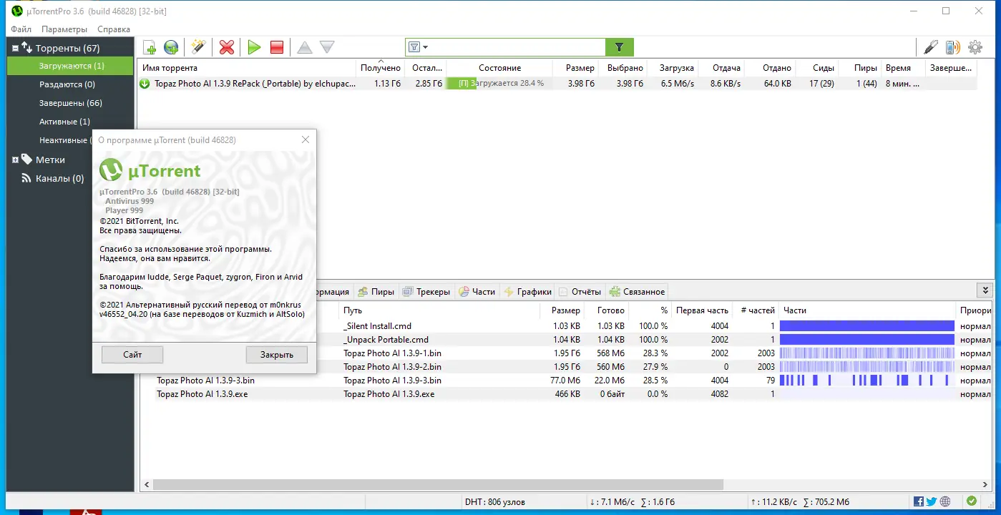1001x515 pixels.
Task: Switch to the Части tab
Action: click(477, 291)
